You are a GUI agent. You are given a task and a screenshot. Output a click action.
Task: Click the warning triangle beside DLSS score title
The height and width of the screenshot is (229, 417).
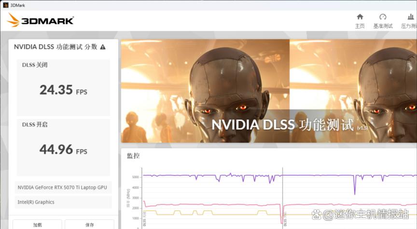pyautogui.click(x=103, y=47)
